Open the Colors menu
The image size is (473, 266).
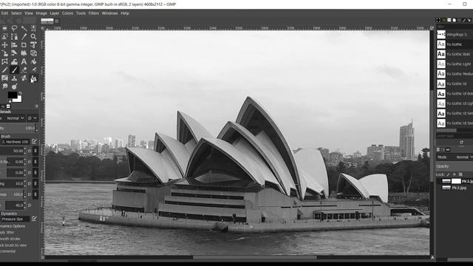[x=67, y=13]
